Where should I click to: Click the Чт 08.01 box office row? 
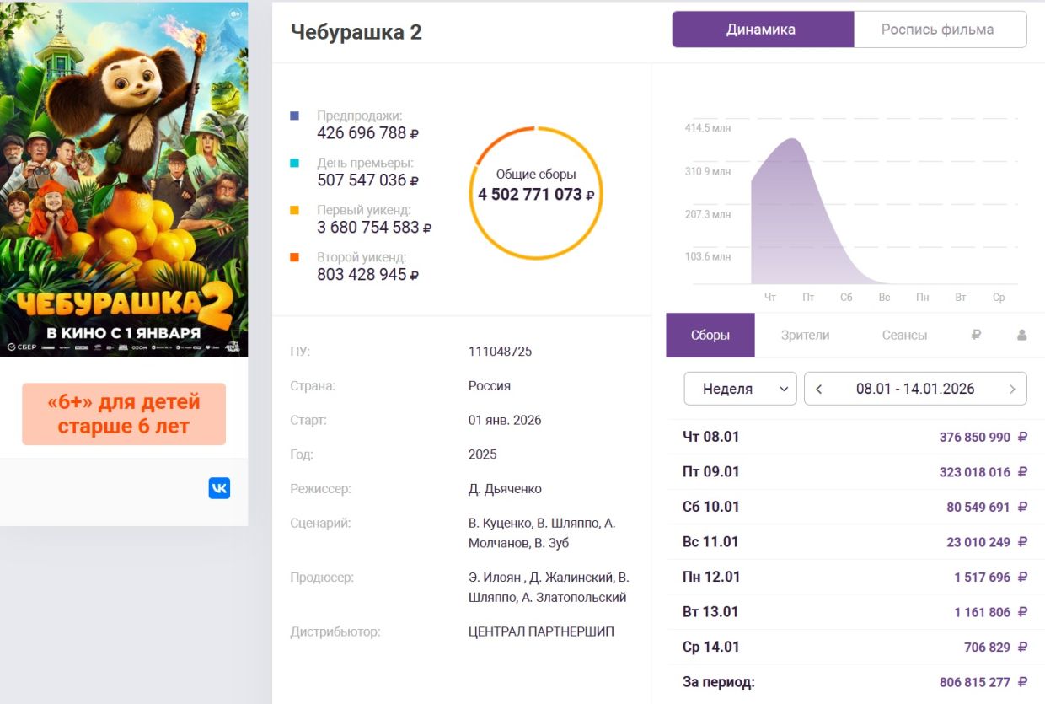[855, 437]
